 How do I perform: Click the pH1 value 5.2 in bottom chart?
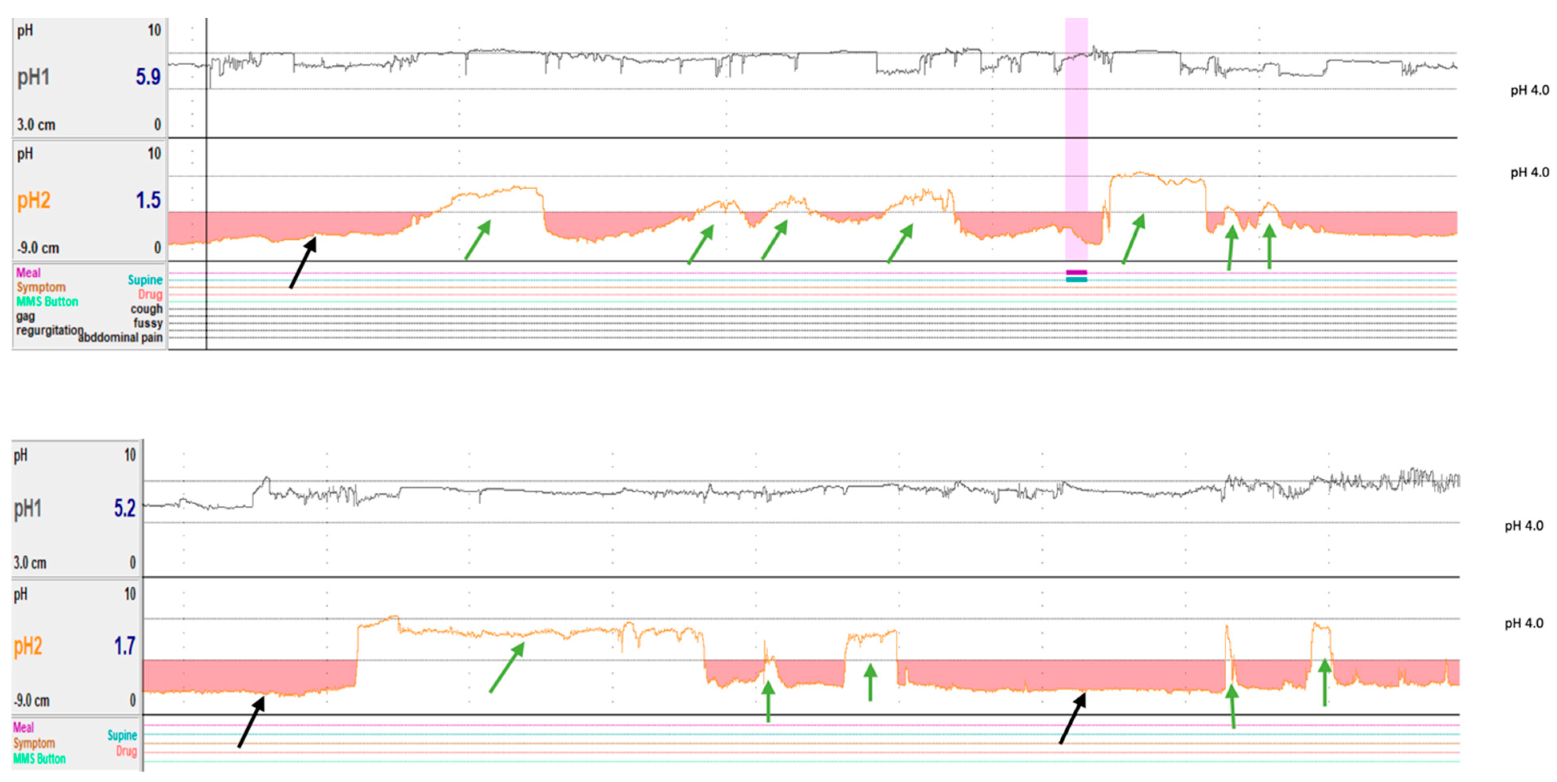pyautogui.click(x=125, y=509)
